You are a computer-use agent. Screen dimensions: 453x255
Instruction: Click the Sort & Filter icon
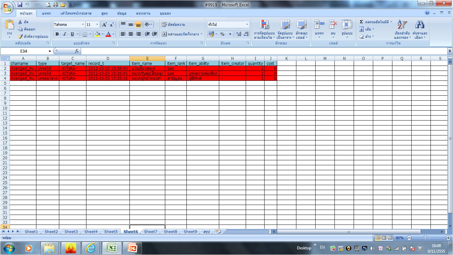(x=402, y=25)
